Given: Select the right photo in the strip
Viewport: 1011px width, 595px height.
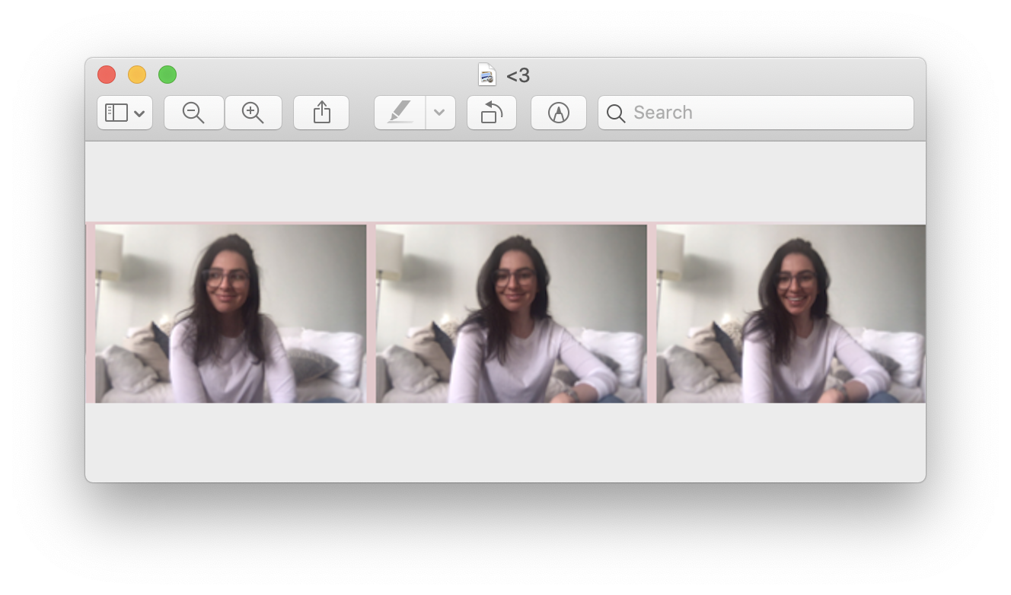Looking at the screenshot, I should pos(790,313).
